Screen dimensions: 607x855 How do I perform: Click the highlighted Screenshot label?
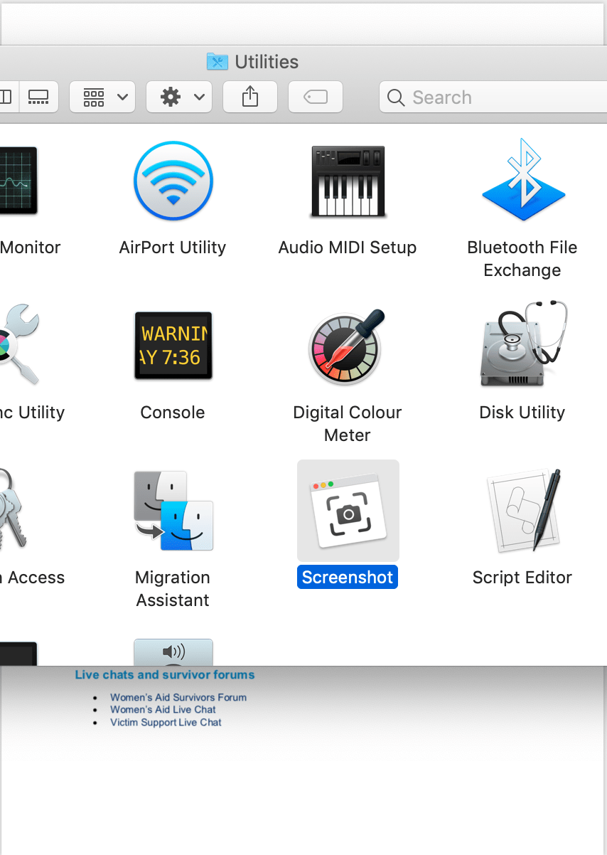pyautogui.click(x=348, y=577)
